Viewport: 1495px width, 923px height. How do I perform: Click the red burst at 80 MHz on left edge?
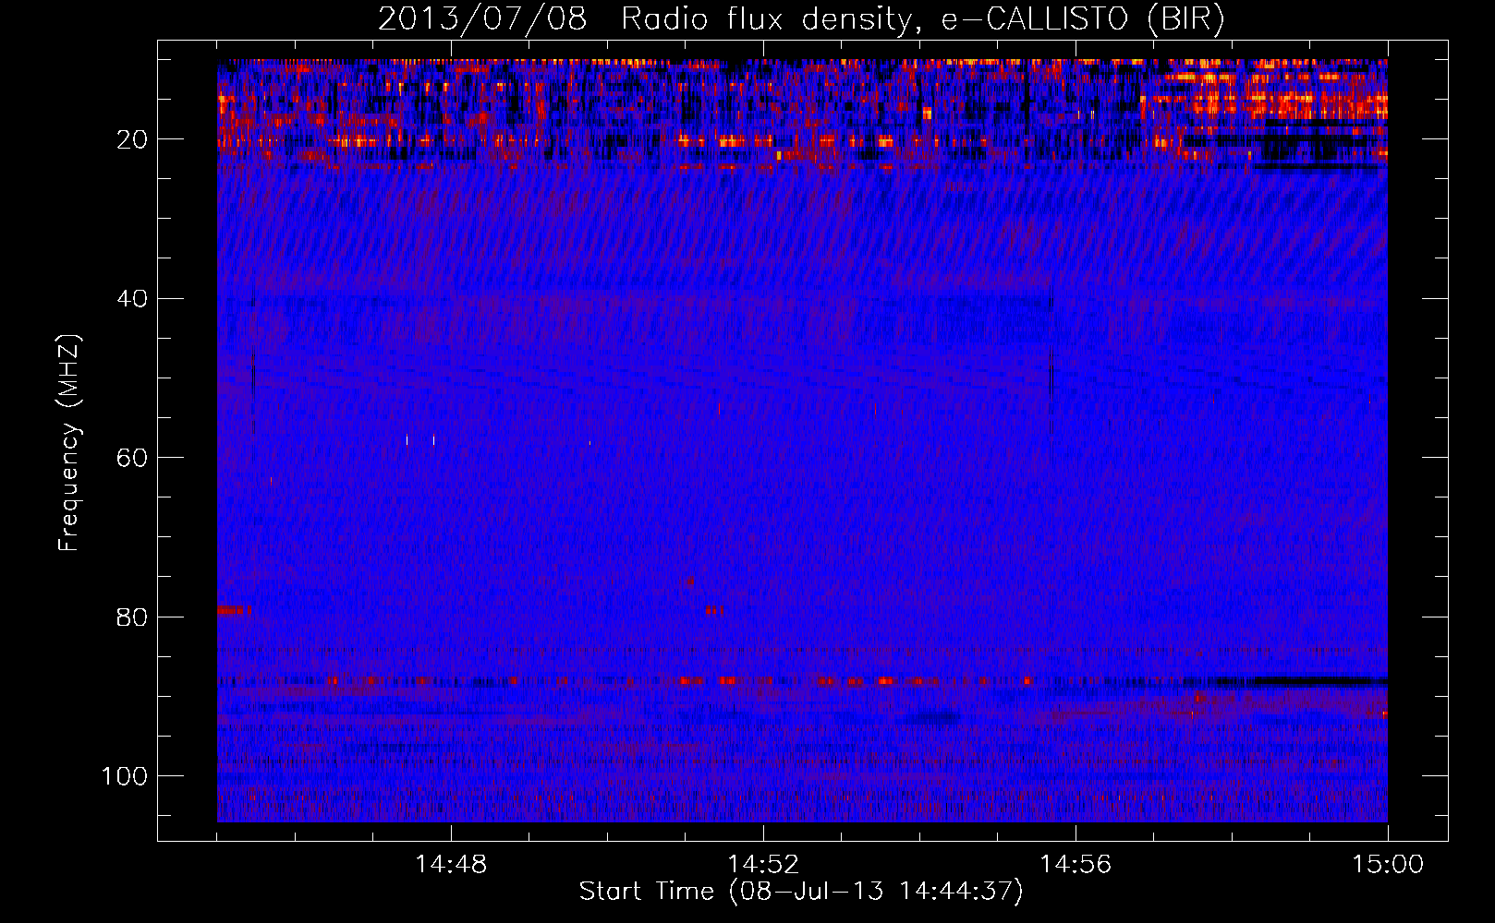coord(233,610)
